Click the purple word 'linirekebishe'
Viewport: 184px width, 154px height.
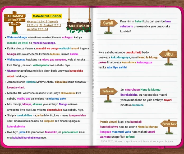[x=129, y=95]
